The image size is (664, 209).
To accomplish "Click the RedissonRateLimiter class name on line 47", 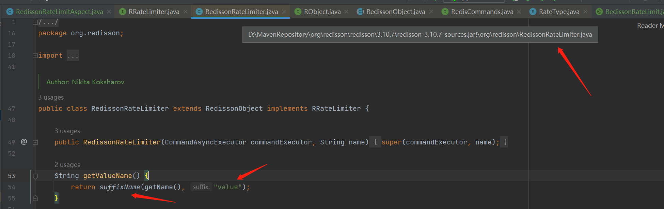I will coord(130,108).
